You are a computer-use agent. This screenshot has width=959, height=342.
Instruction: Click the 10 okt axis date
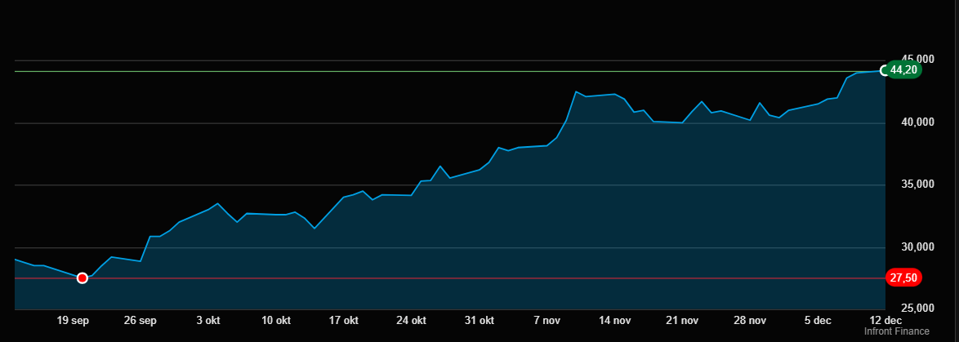pos(276,320)
